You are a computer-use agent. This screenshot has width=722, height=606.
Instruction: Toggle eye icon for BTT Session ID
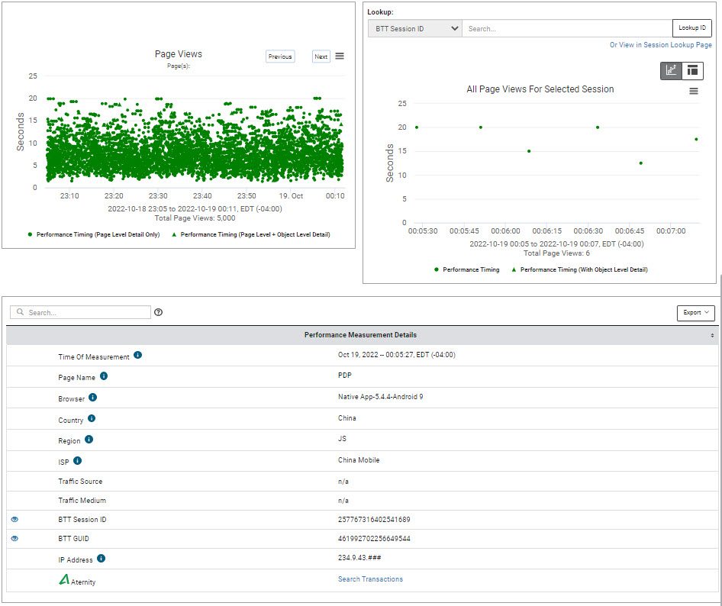(15, 520)
